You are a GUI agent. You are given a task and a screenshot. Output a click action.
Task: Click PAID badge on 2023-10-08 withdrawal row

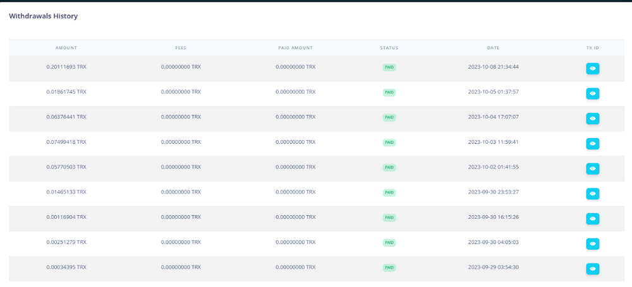(389, 67)
